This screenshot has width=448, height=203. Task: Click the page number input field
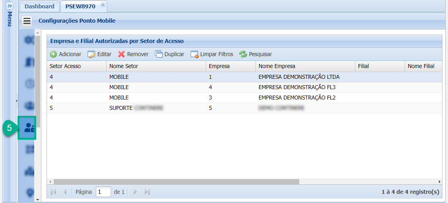103,192
